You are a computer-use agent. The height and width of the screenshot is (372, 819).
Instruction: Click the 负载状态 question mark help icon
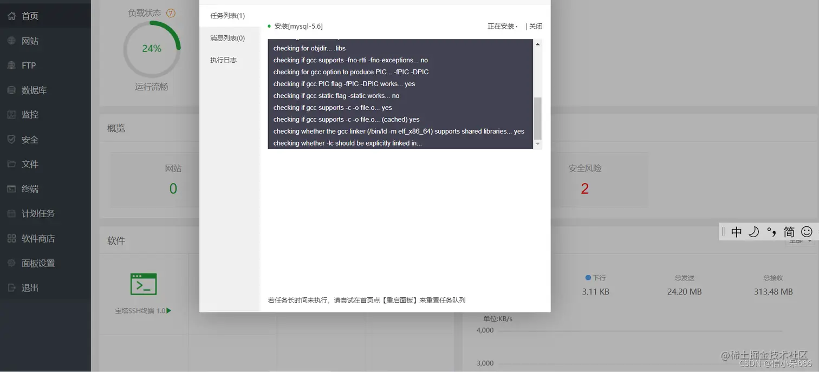[x=171, y=13]
